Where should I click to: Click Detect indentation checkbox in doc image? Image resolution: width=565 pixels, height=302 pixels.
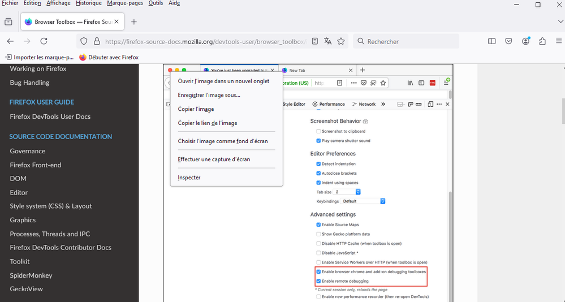tap(318, 163)
